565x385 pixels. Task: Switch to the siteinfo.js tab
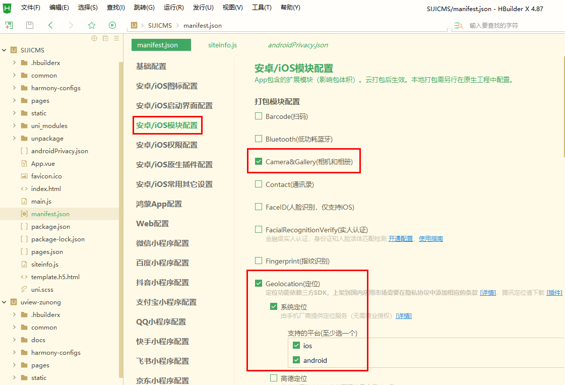pyautogui.click(x=222, y=45)
